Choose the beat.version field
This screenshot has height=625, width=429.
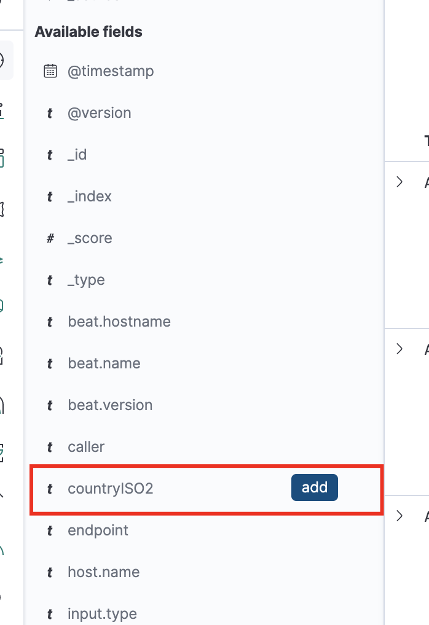pyautogui.click(x=110, y=405)
